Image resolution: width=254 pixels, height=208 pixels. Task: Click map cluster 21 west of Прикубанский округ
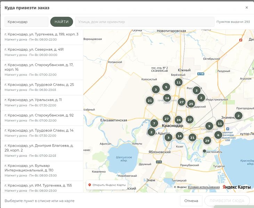pyautogui.click(x=150, y=101)
